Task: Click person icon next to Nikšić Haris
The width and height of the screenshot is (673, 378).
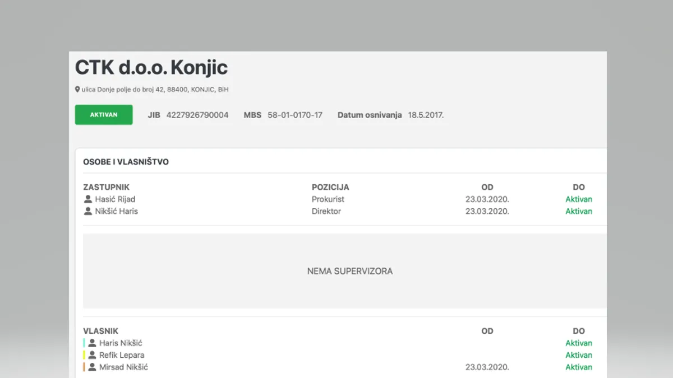Action: (x=87, y=212)
